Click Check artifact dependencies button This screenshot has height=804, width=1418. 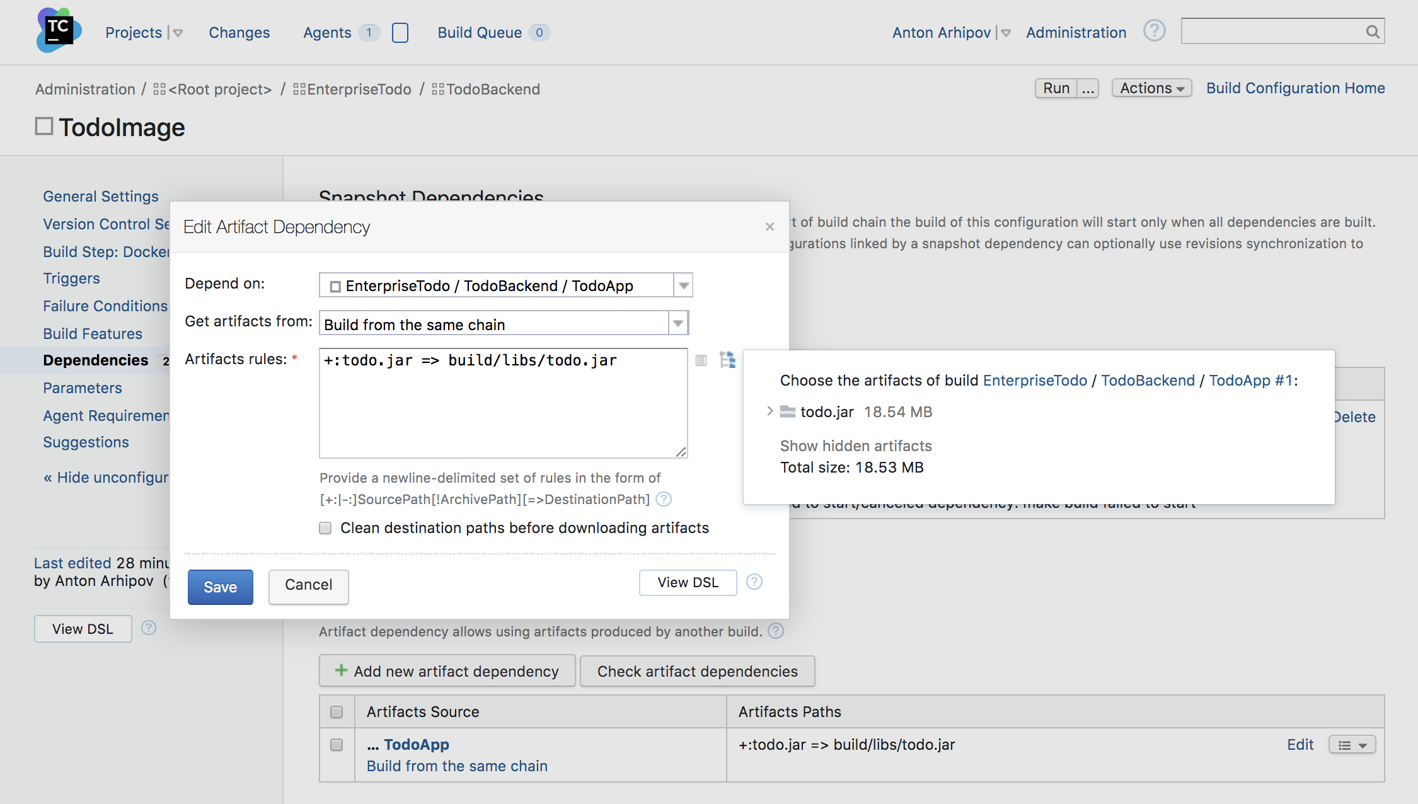[x=698, y=671]
